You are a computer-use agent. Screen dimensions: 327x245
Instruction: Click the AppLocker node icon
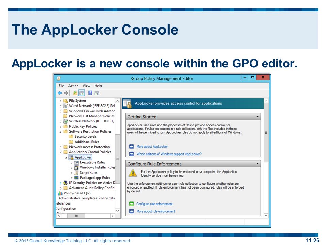[x=71, y=157]
